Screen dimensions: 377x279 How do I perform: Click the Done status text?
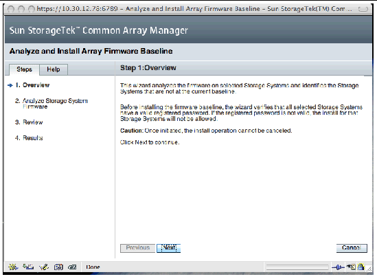pos(93,267)
